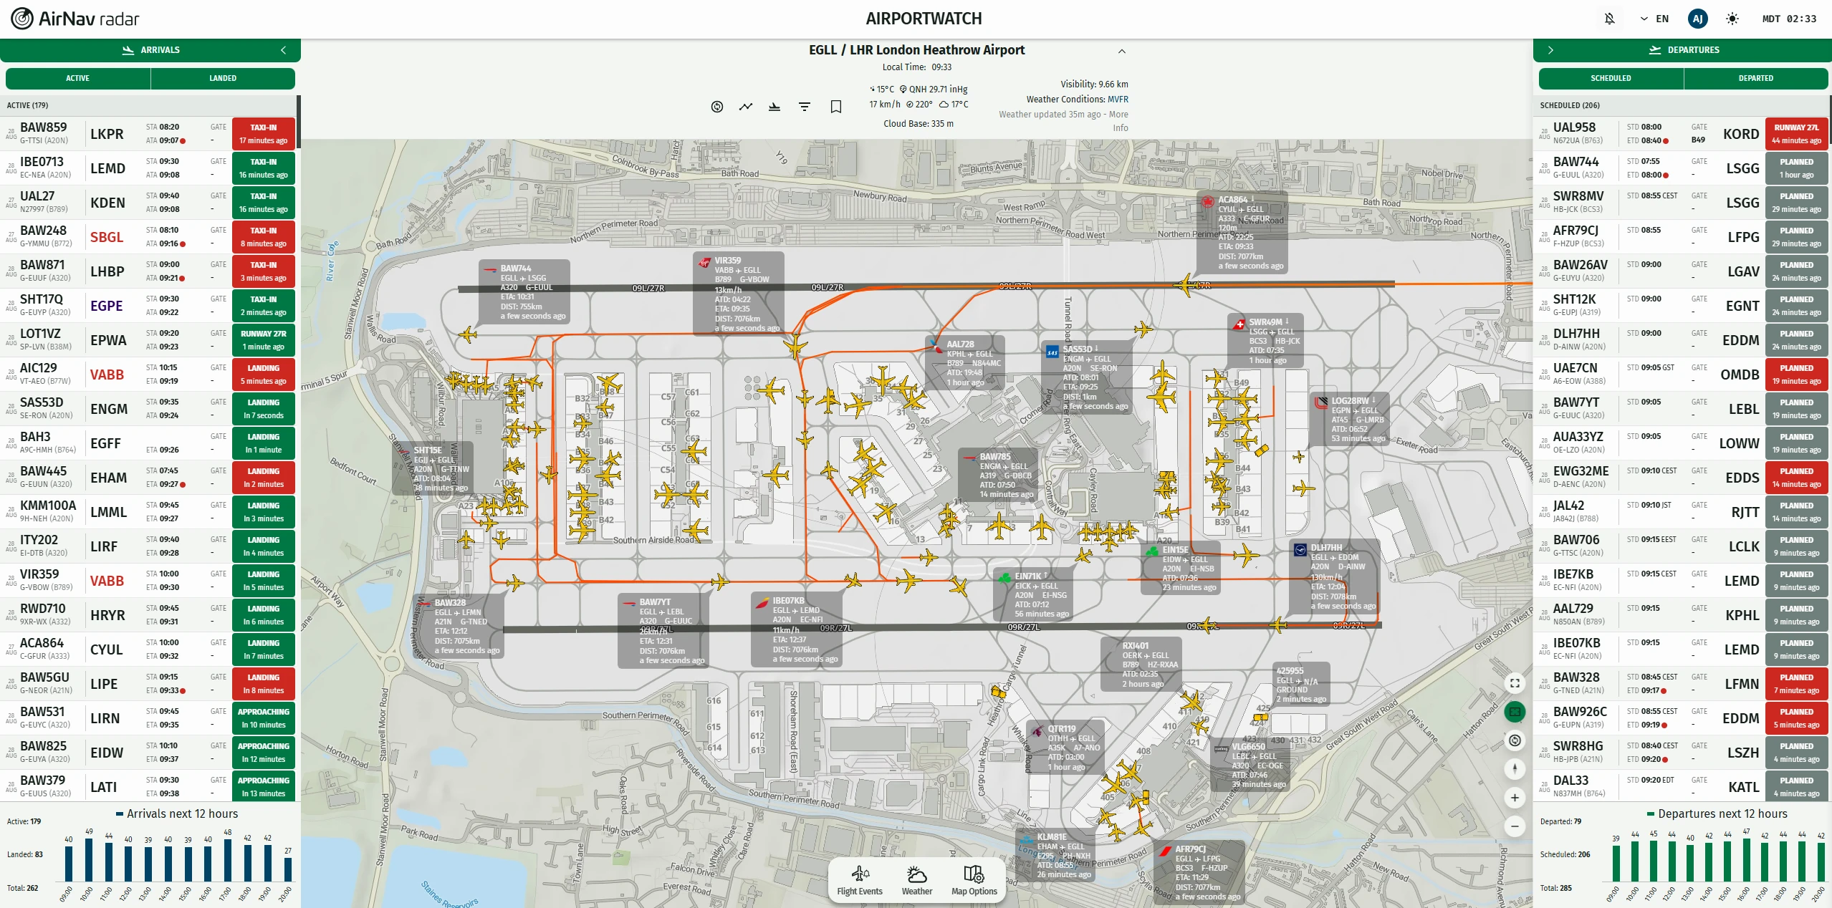
Task: Click the map refresh sync button
Action: click(x=1515, y=740)
